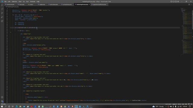Switch to the adminPanel.php tab
This screenshot has width=193, height=108.
pos(54,4)
